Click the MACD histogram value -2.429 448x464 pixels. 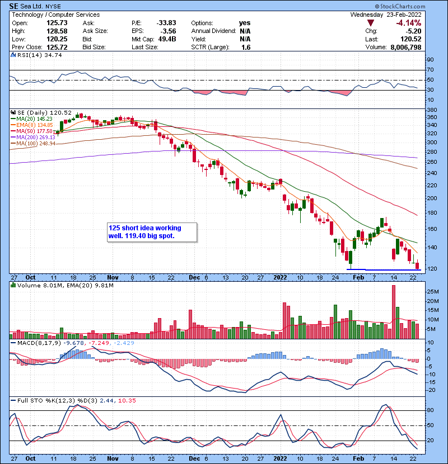point(124,343)
